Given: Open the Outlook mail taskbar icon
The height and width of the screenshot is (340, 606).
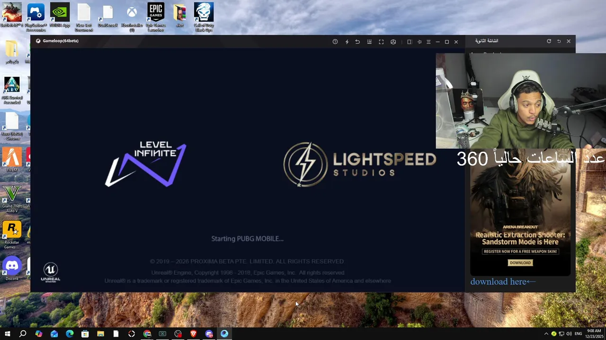Looking at the screenshot, I should [x=54, y=334].
